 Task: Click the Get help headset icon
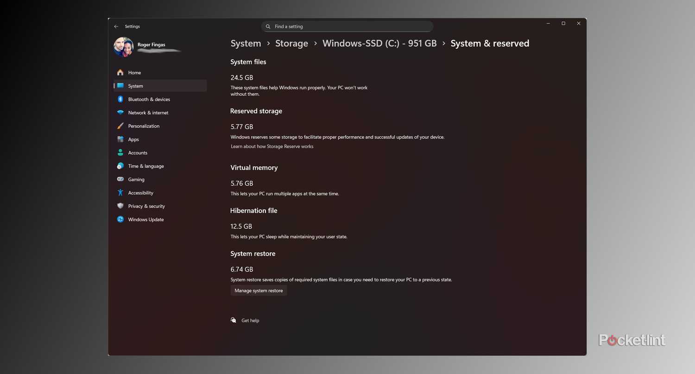click(234, 320)
